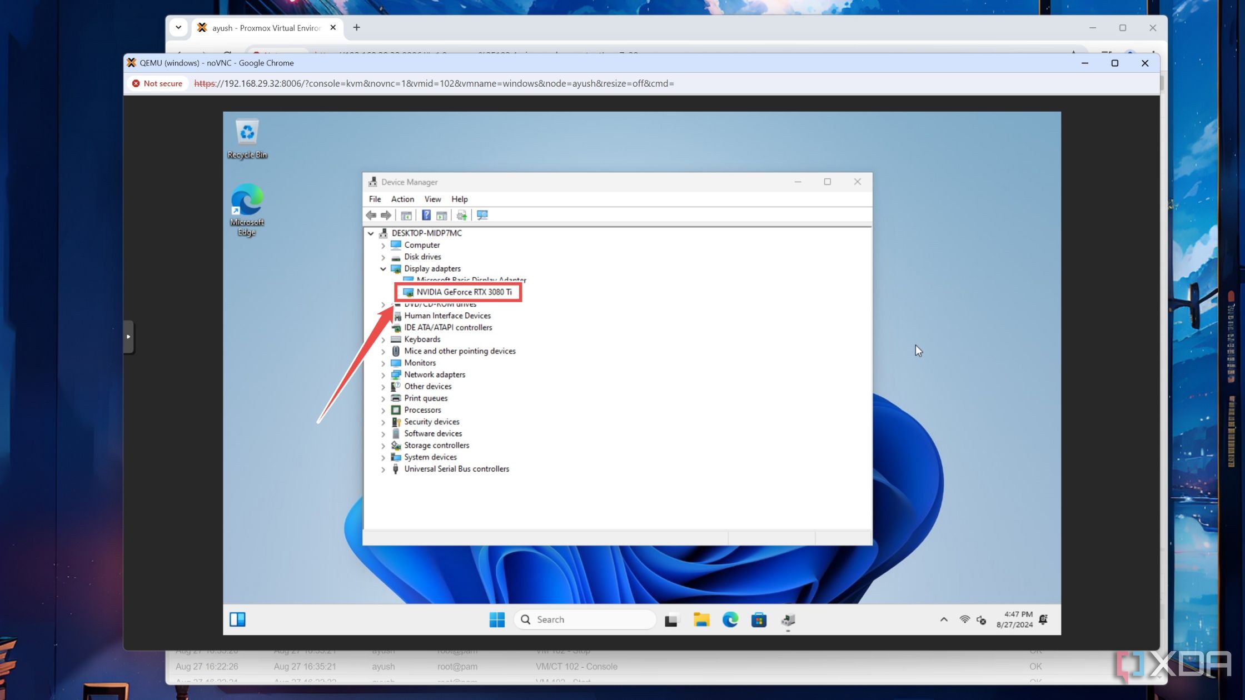The width and height of the screenshot is (1245, 700).
Task: Open the Action menu in Device Manager
Action: pos(402,199)
